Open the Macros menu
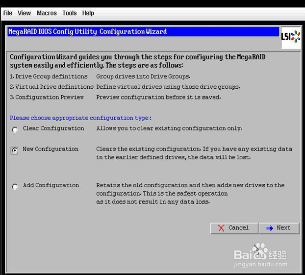Viewport: 305px width, 275px height. click(x=47, y=13)
